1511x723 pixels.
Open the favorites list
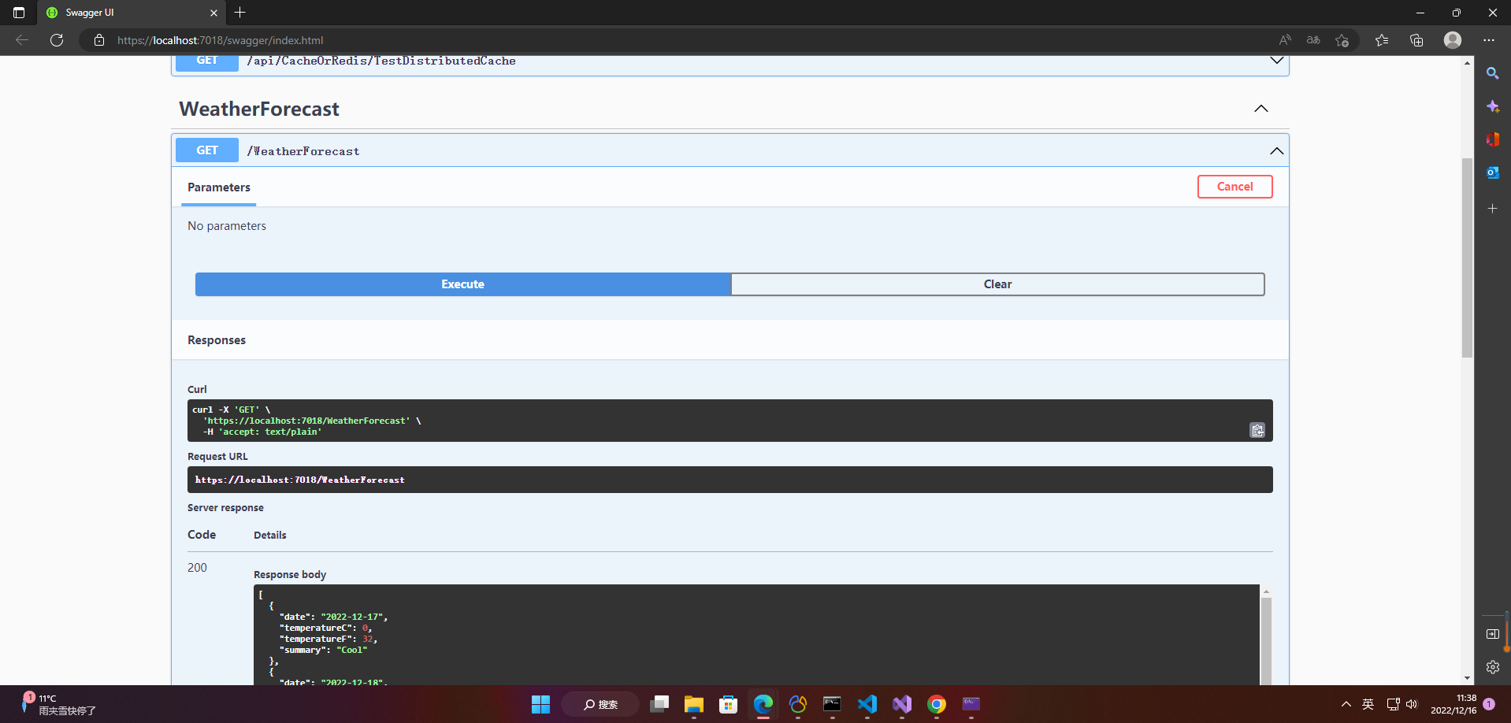(x=1382, y=40)
